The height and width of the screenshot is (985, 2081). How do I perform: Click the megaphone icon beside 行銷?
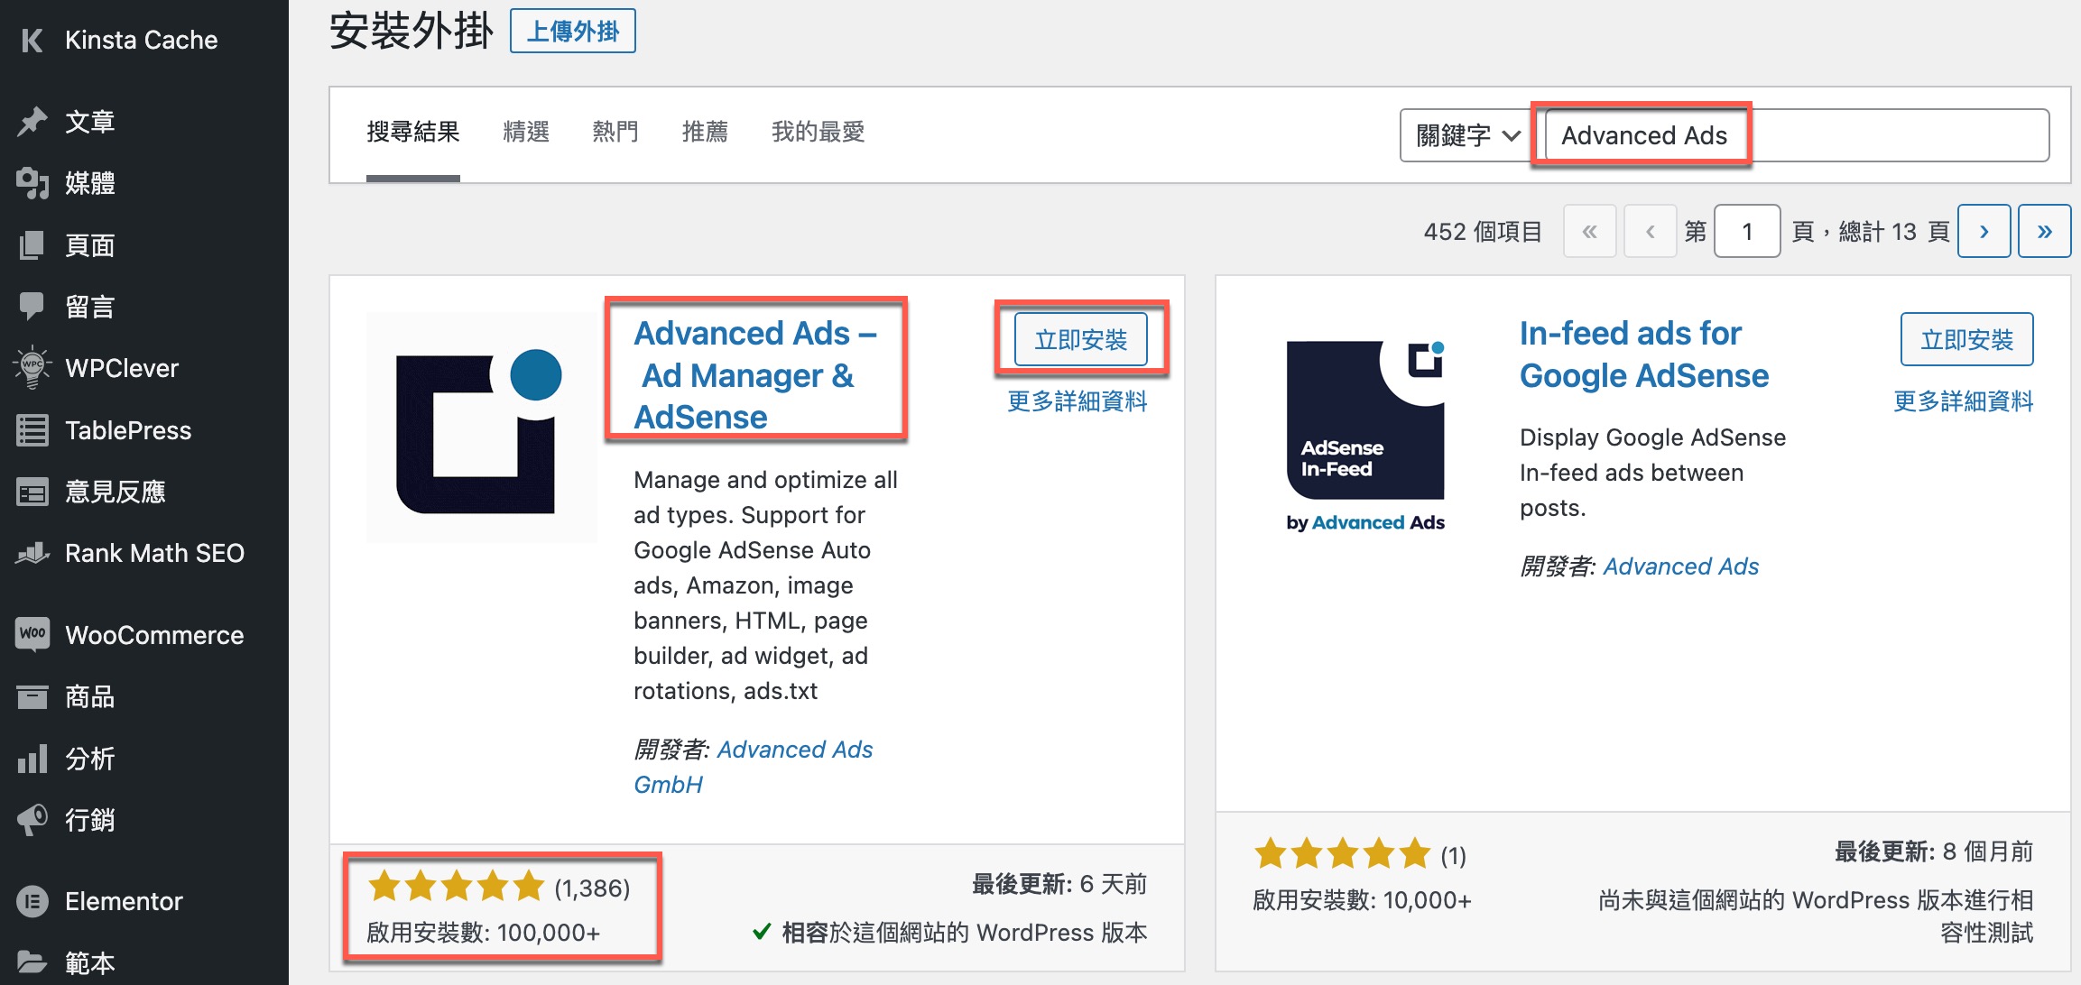point(32,820)
